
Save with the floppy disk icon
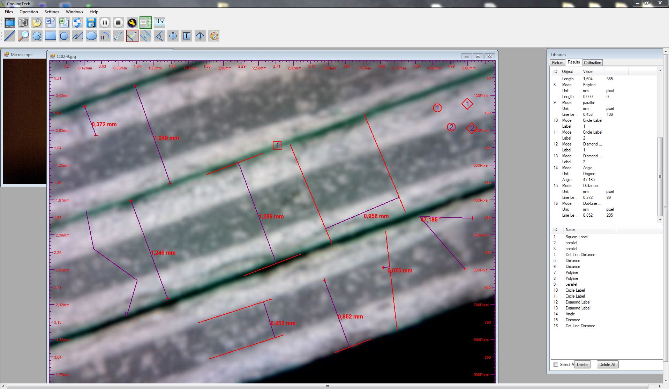91,23
